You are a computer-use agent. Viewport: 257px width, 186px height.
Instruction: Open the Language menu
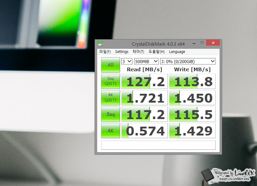click(x=177, y=52)
